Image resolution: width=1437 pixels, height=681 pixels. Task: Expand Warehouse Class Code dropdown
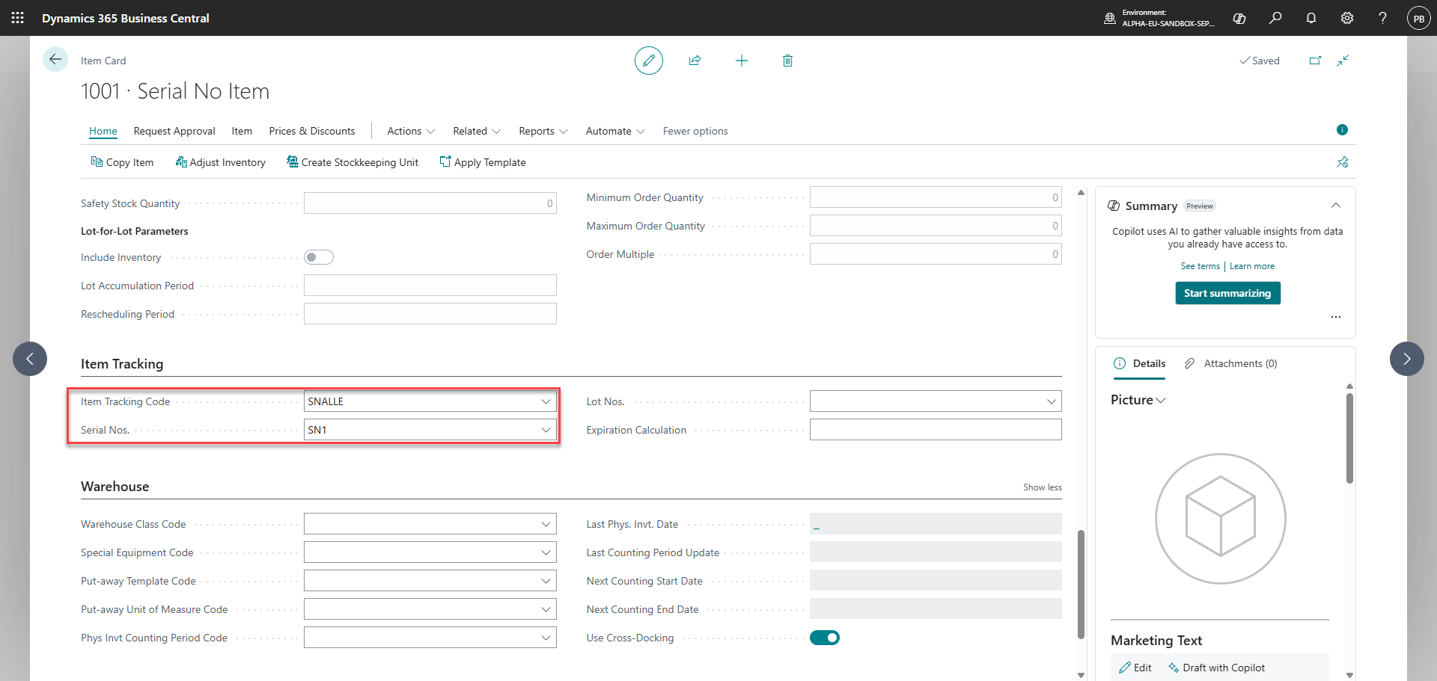[x=546, y=524]
